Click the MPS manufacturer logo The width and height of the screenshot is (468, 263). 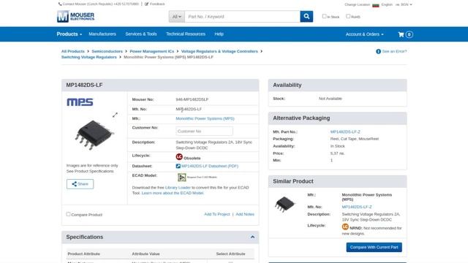tap(80, 102)
